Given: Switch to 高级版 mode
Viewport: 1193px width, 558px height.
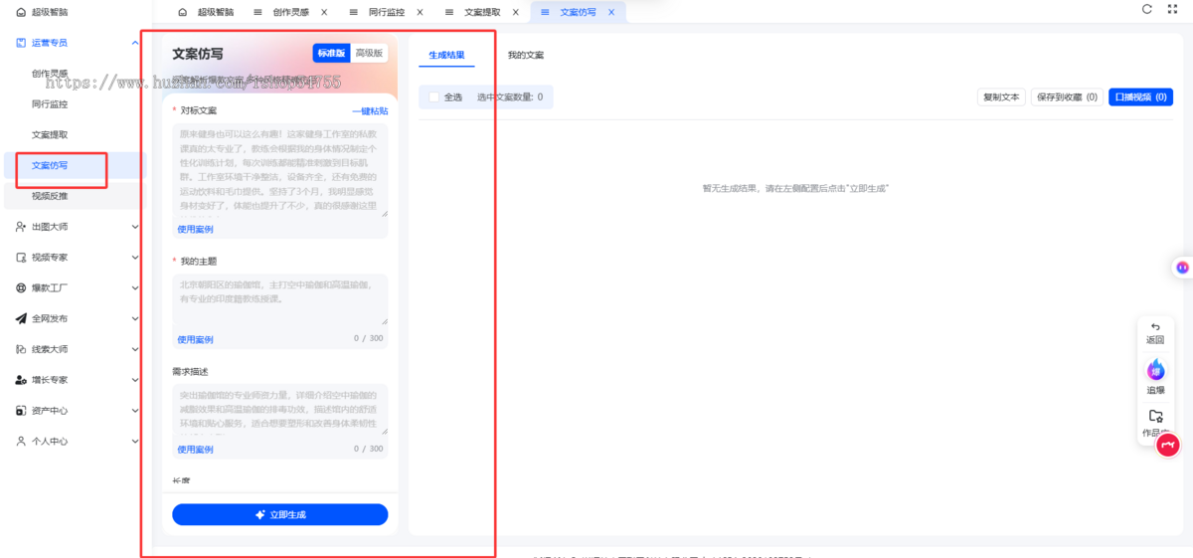Looking at the screenshot, I should [369, 53].
